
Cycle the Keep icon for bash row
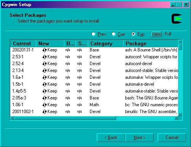pyautogui.click(x=44, y=98)
